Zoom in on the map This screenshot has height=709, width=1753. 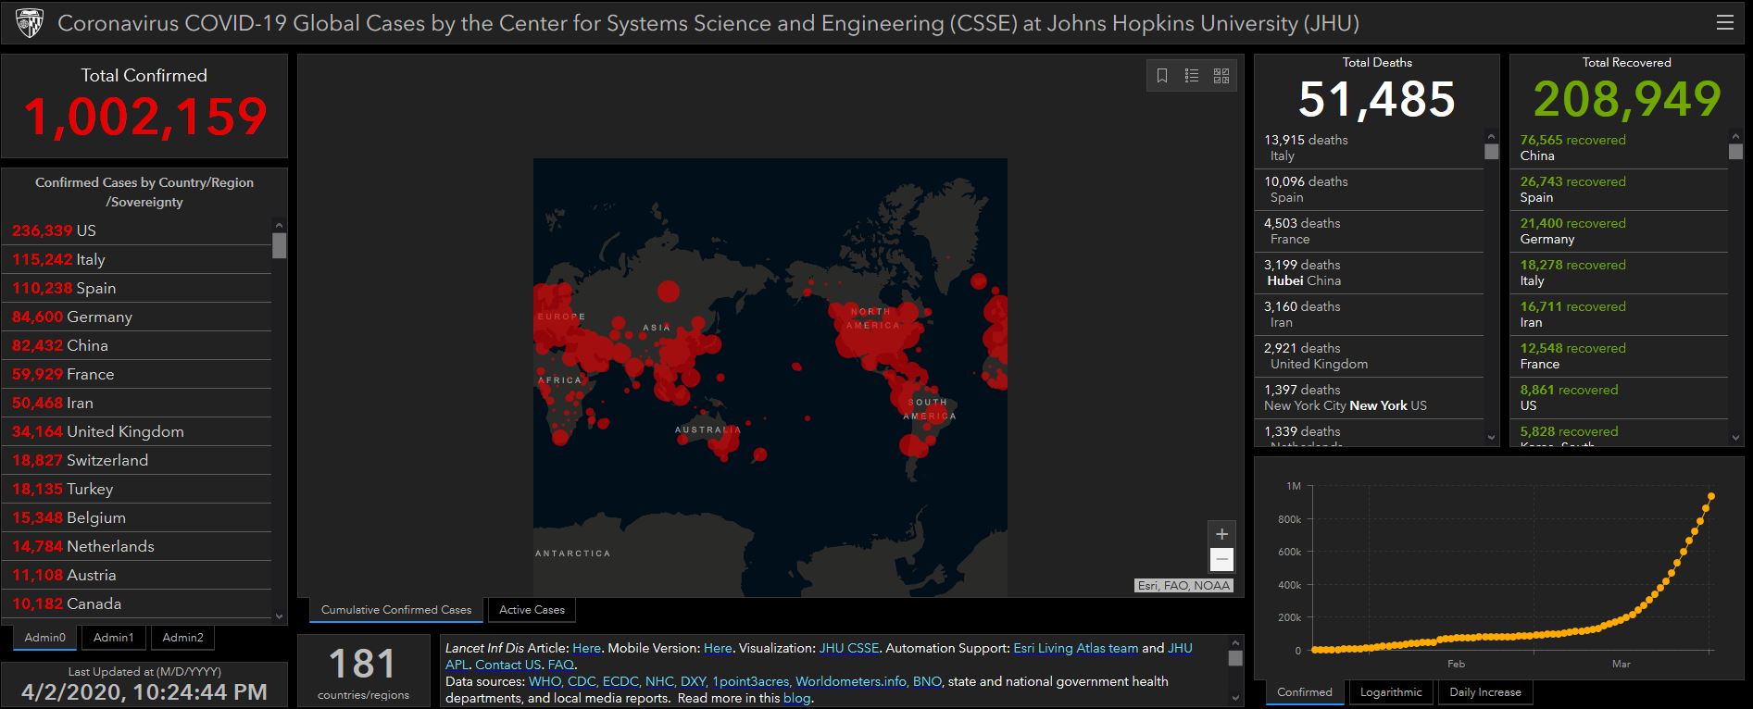[1221, 534]
